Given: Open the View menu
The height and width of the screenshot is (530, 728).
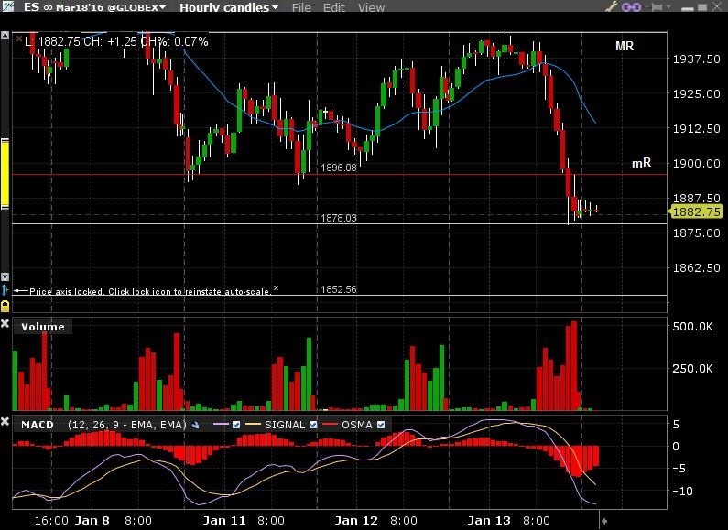Looking at the screenshot, I should 371,7.
